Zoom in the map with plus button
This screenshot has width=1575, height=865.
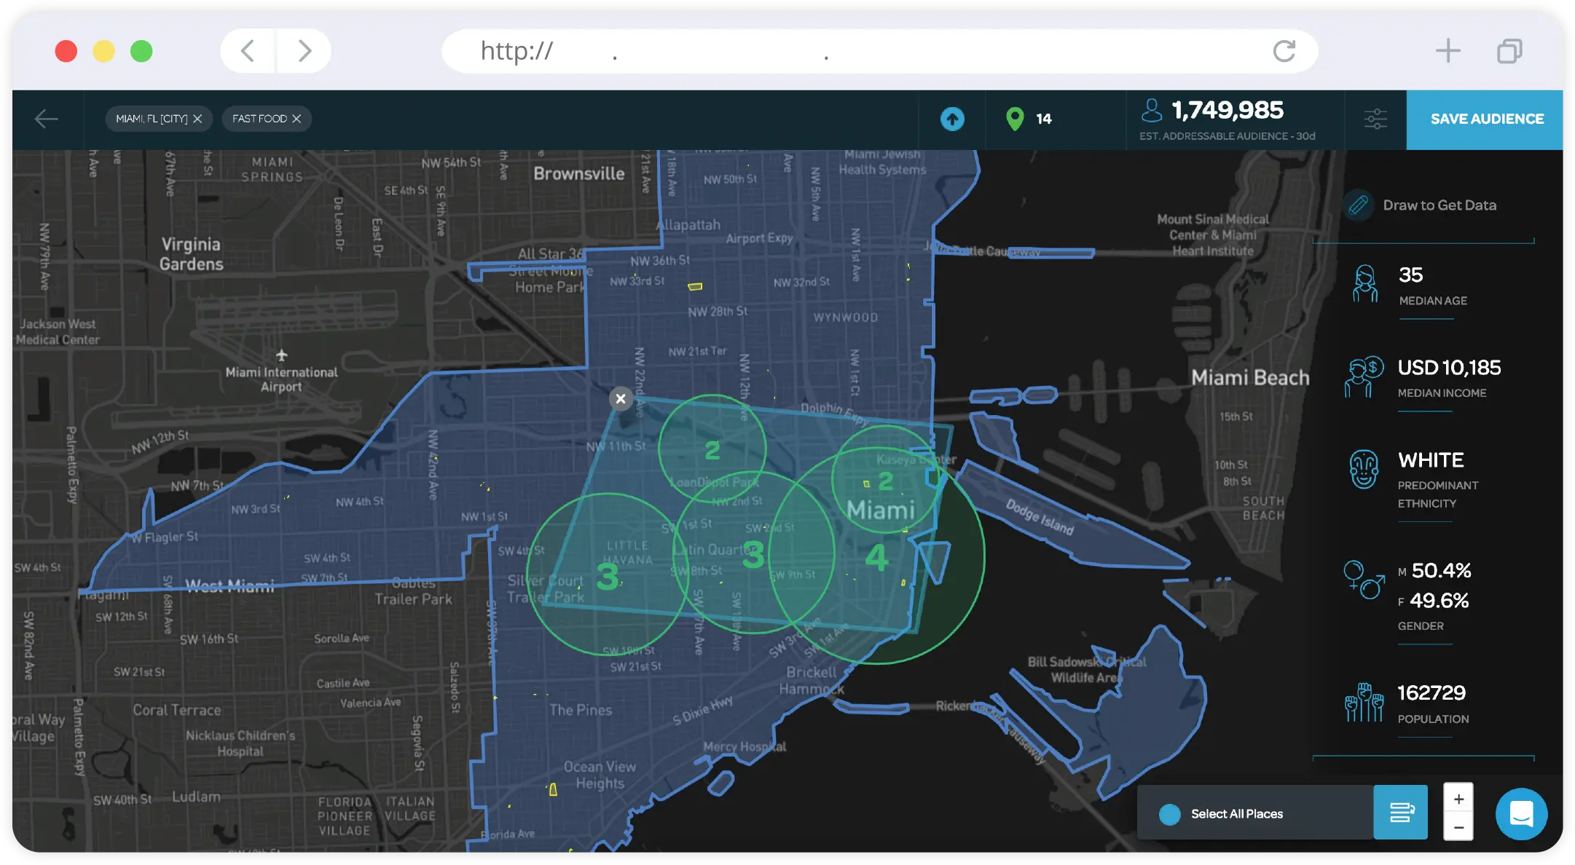tap(1458, 799)
